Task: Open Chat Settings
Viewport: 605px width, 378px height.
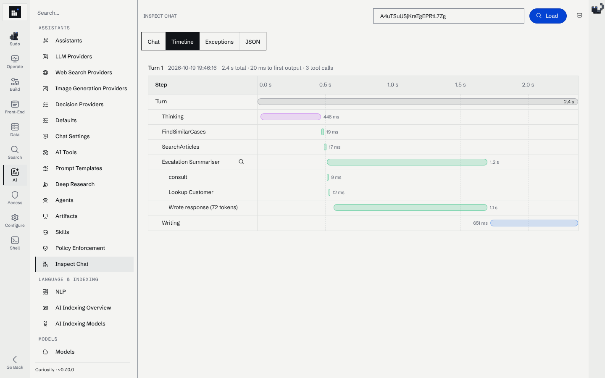Action: pos(84,136)
